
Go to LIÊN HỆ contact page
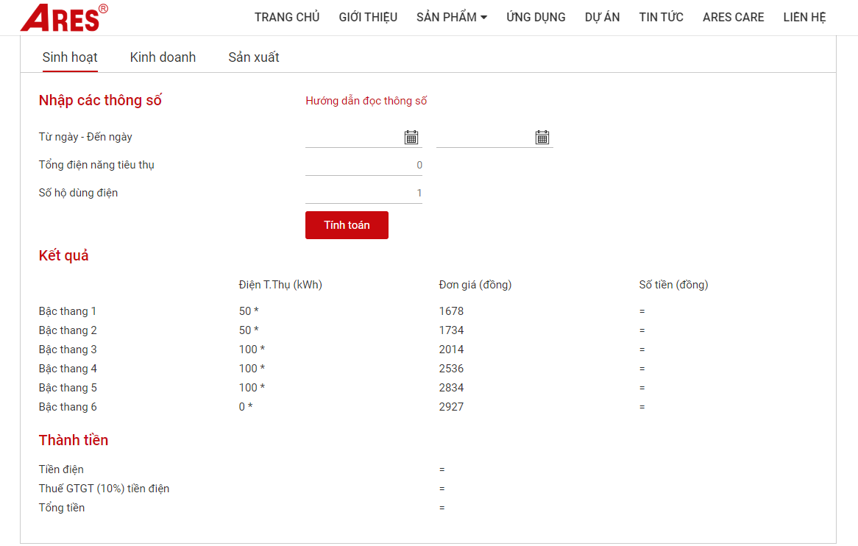[804, 17]
